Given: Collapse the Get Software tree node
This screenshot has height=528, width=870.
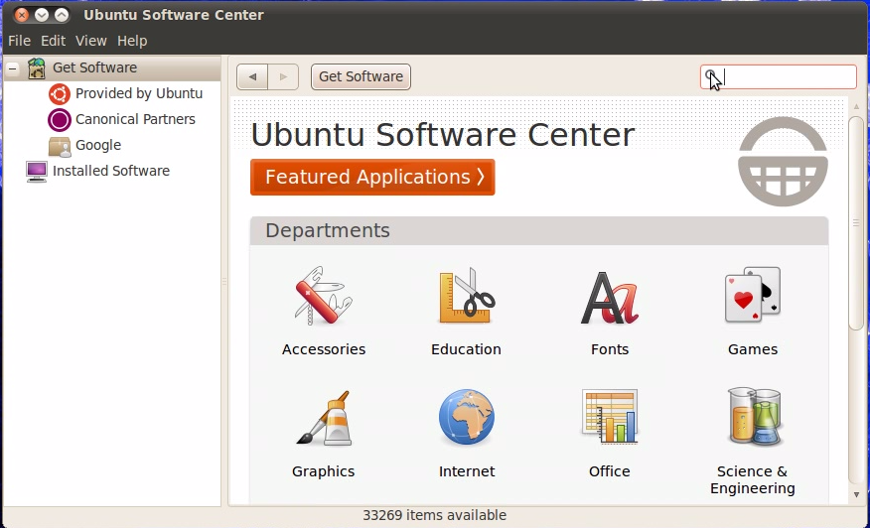Looking at the screenshot, I should (13, 68).
